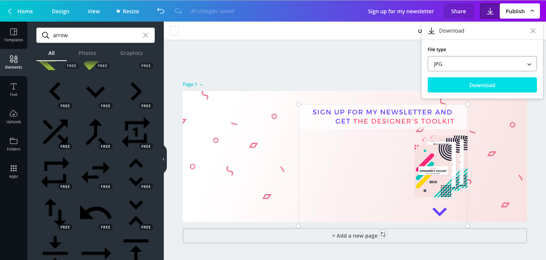Undo the last change
Image resolution: width=546 pixels, height=260 pixels.
(x=161, y=11)
